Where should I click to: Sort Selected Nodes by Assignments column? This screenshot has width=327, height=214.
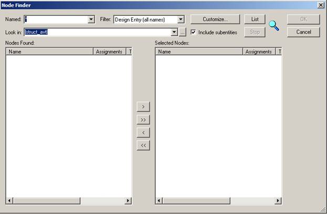pyautogui.click(x=259, y=52)
